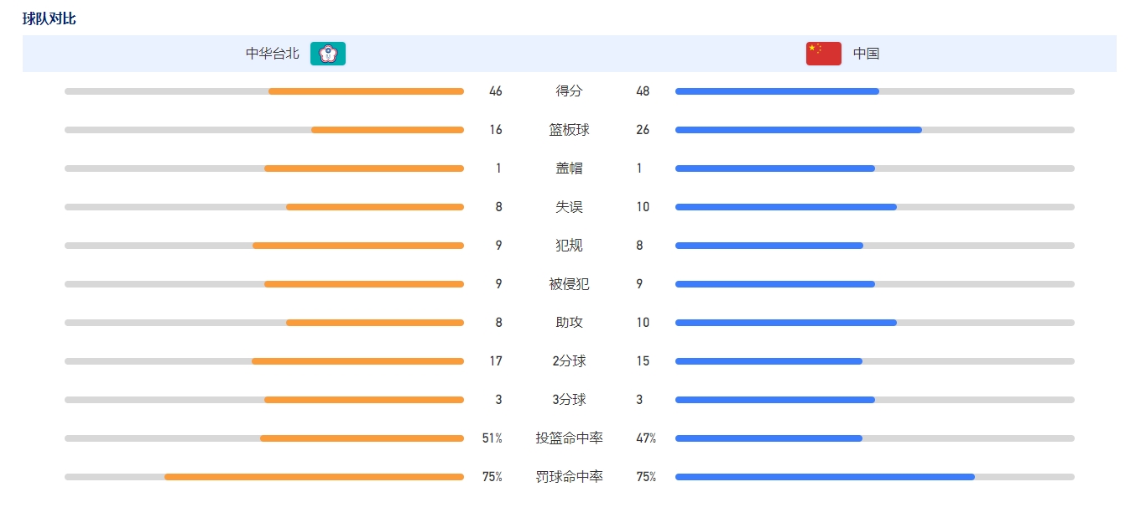1141x513 pixels.
Task: Click the orange 犯规 bar showing 9
Action: (x=358, y=246)
